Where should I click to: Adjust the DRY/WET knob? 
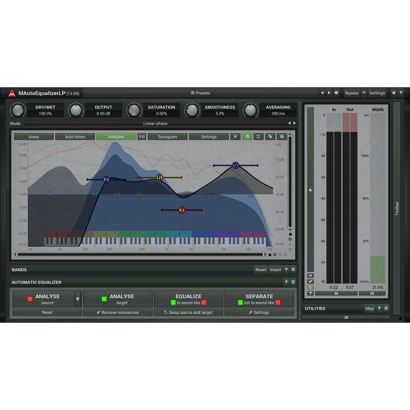click(x=18, y=110)
